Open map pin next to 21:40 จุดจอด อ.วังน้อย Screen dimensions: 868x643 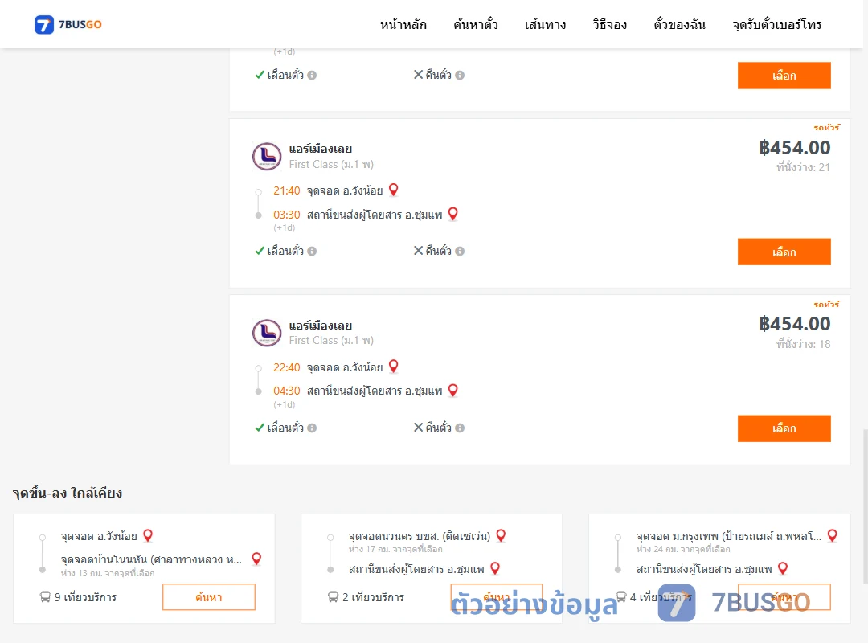click(394, 190)
